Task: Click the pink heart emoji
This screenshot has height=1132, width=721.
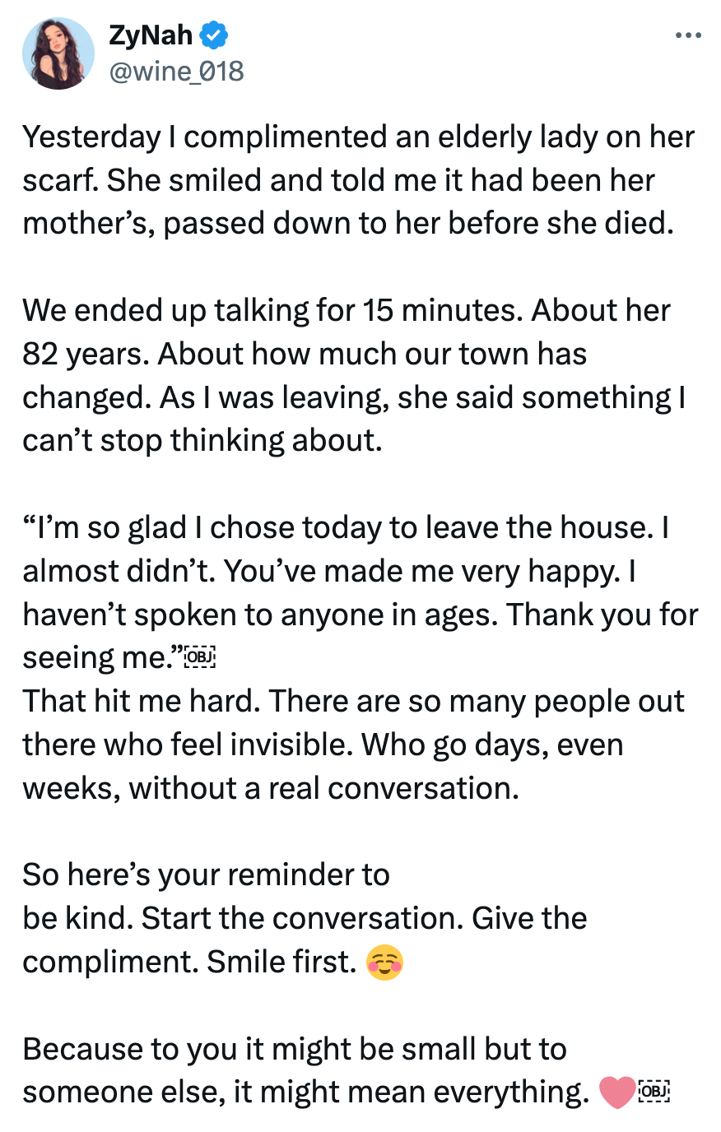Action: coord(616,1093)
